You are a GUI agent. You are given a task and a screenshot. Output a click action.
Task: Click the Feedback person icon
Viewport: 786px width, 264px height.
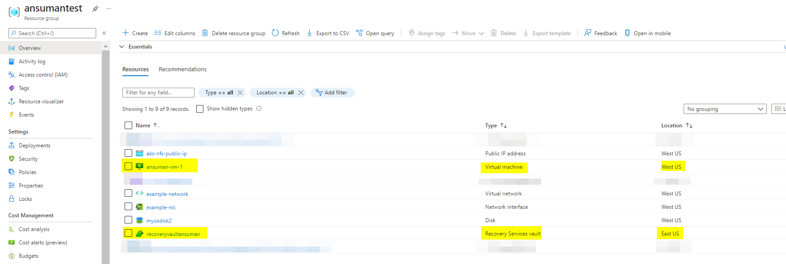587,33
